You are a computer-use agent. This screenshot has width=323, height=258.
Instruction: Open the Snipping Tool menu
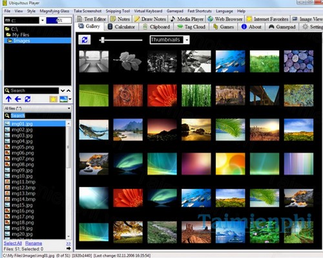118,11
